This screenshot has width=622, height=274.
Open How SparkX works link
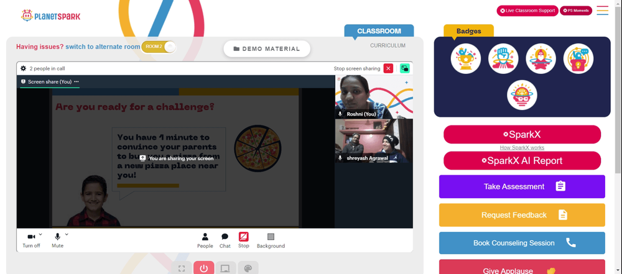click(x=522, y=147)
